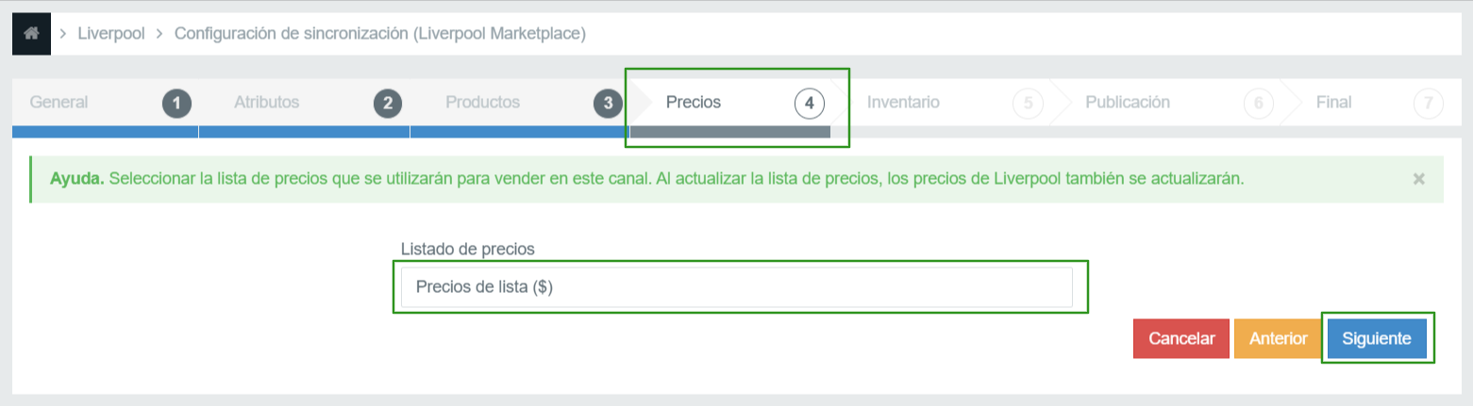Open the Listado de precios dropdown

coord(737,287)
